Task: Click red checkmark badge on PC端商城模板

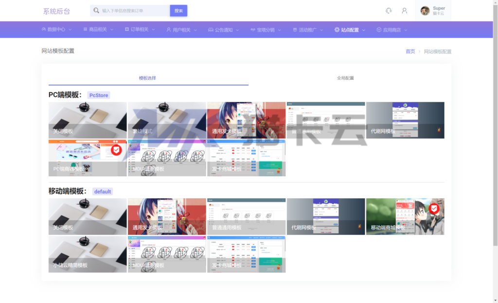Action: [x=116, y=150]
